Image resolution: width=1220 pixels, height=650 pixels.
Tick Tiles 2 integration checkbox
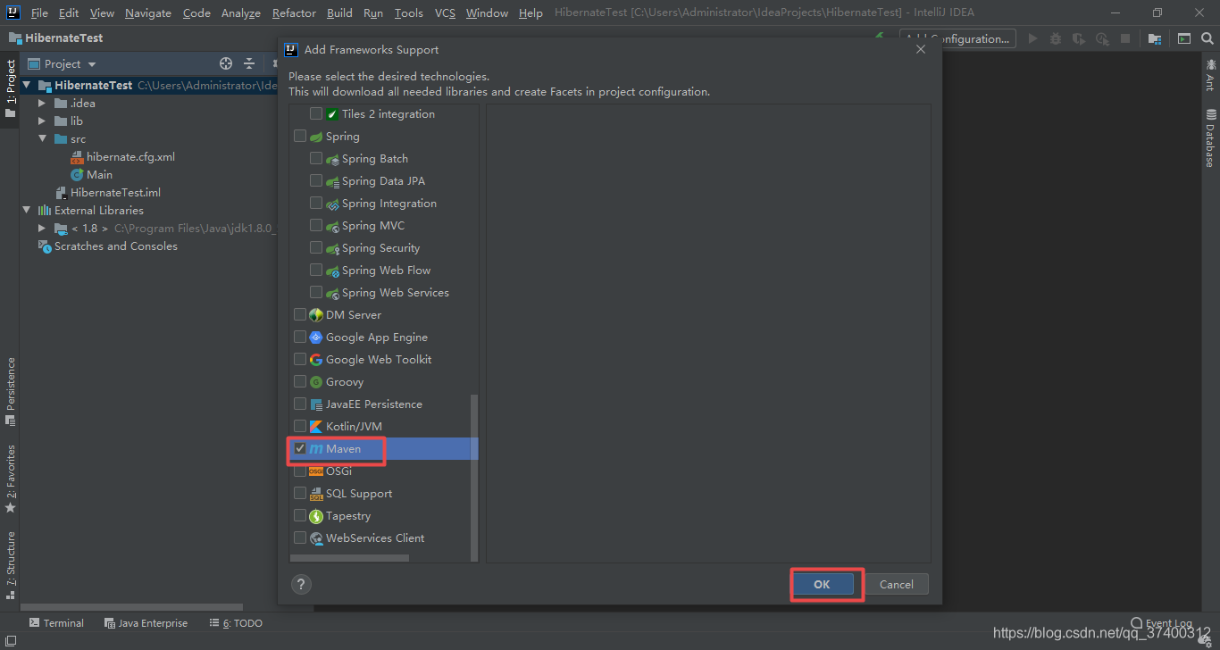pos(316,113)
